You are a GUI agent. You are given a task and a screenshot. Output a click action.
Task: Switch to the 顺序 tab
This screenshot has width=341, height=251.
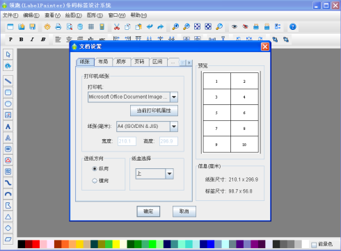pos(121,62)
